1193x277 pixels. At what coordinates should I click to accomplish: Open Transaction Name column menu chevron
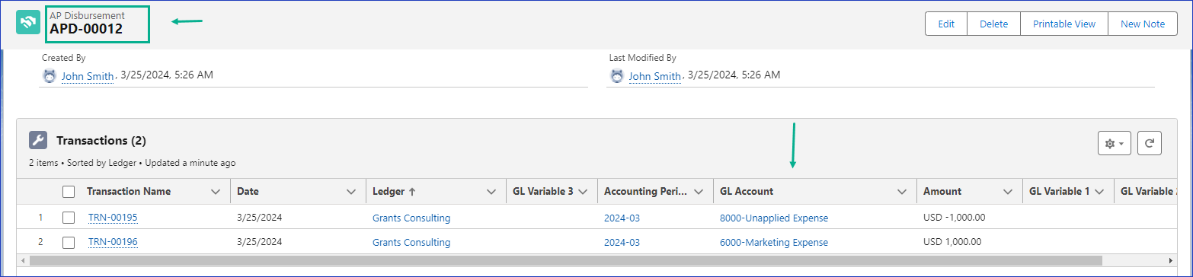coord(216,192)
